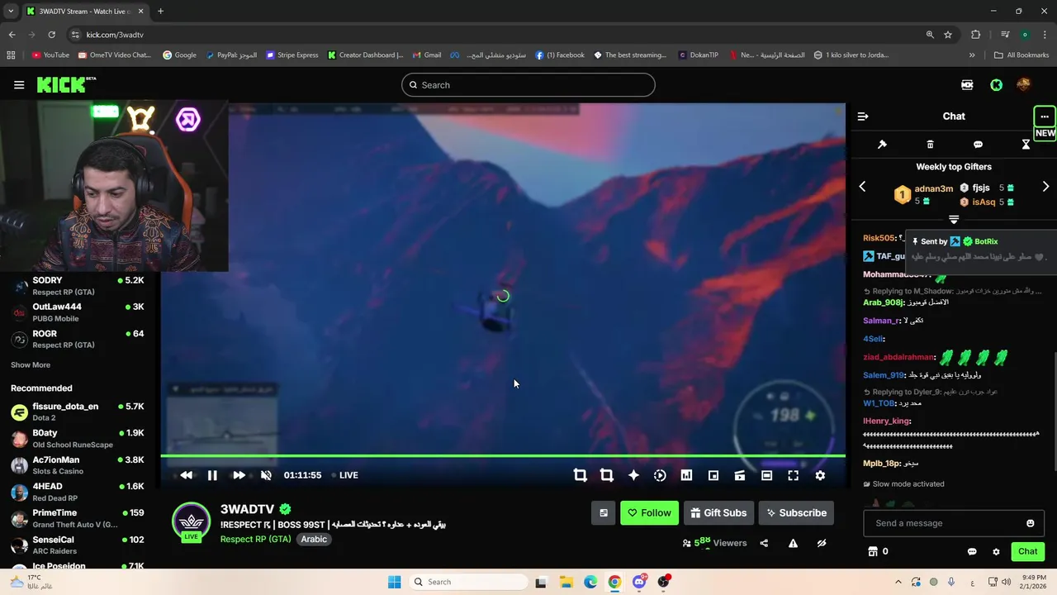Open the hamburger sidebar menu
The width and height of the screenshot is (1057, 595).
tap(19, 85)
